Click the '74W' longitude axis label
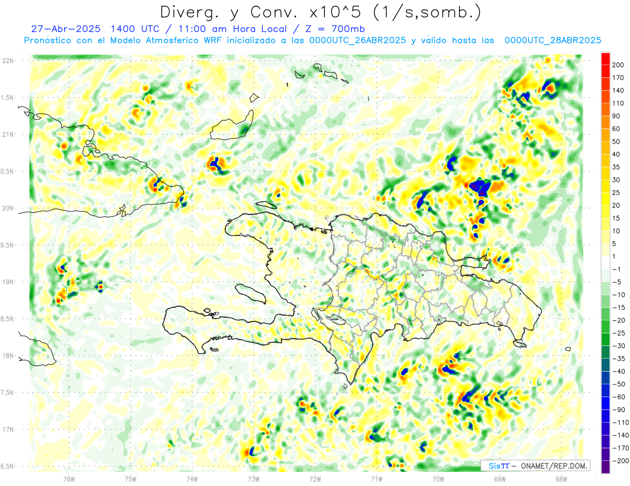This screenshot has height=486, width=630. [192, 479]
